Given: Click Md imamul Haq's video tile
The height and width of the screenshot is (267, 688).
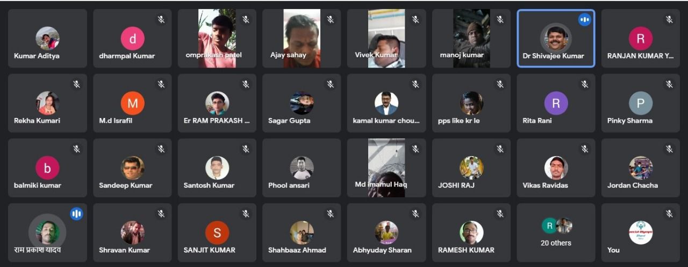Looking at the screenshot, I should pyautogui.click(x=386, y=168).
